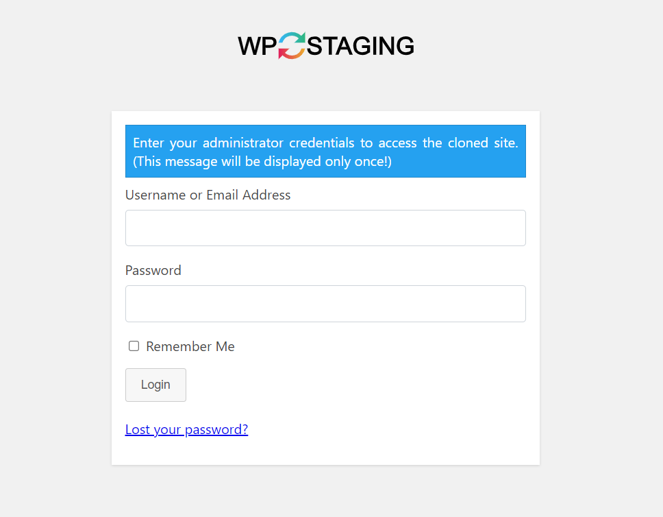Image resolution: width=663 pixels, height=517 pixels.
Task: Click the red lower arrow of logo icon
Action: [288, 53]
